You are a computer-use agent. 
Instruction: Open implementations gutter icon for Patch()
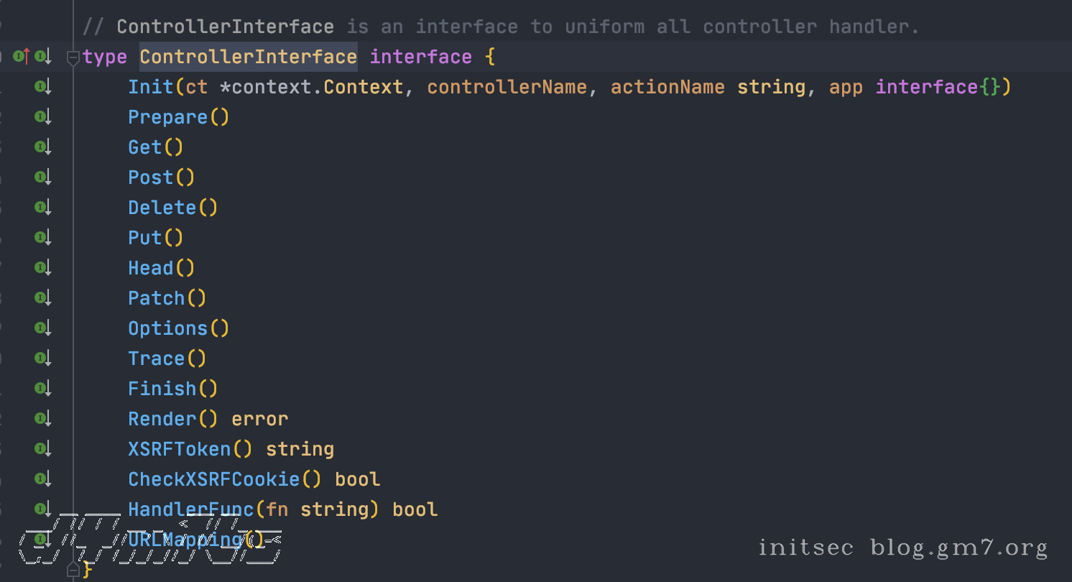[x=42, y=298]
